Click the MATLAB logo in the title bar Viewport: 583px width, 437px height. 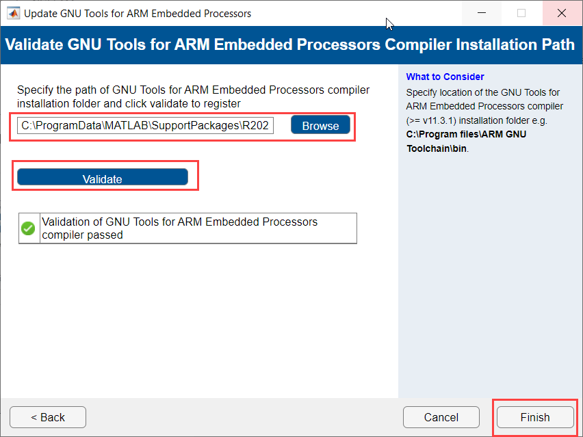[x=13, y=13]
